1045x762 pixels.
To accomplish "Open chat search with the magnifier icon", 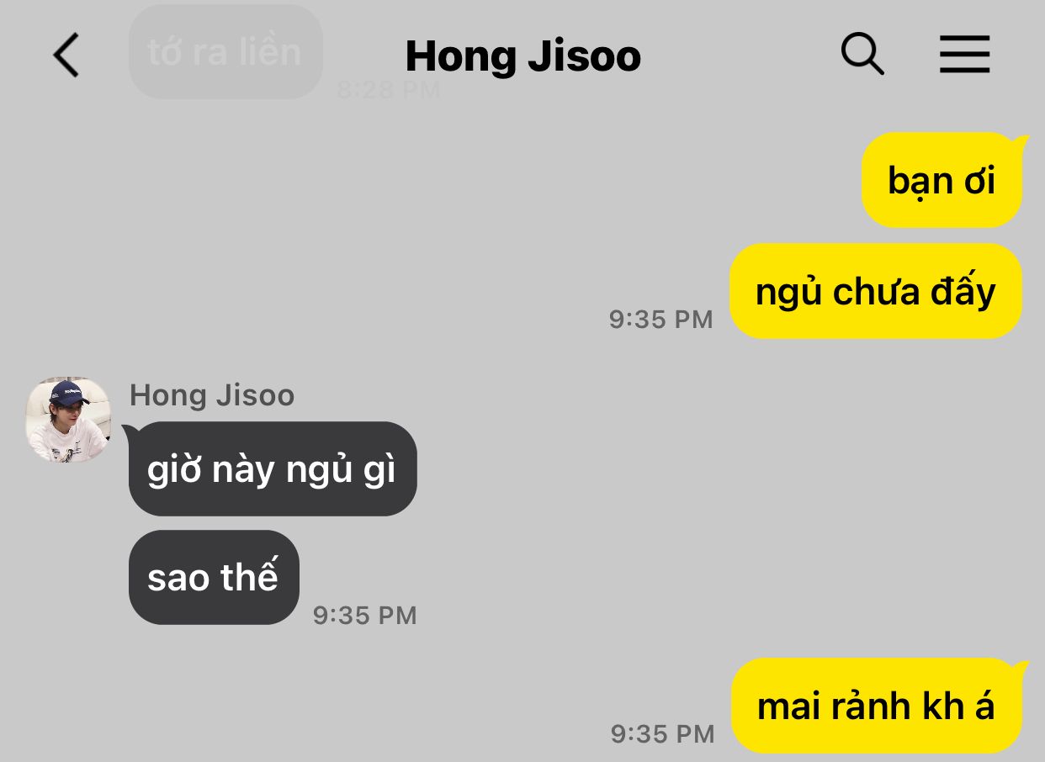I will pos(862,55).
